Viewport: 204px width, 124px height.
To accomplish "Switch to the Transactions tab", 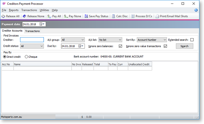I will coord(33,31).
